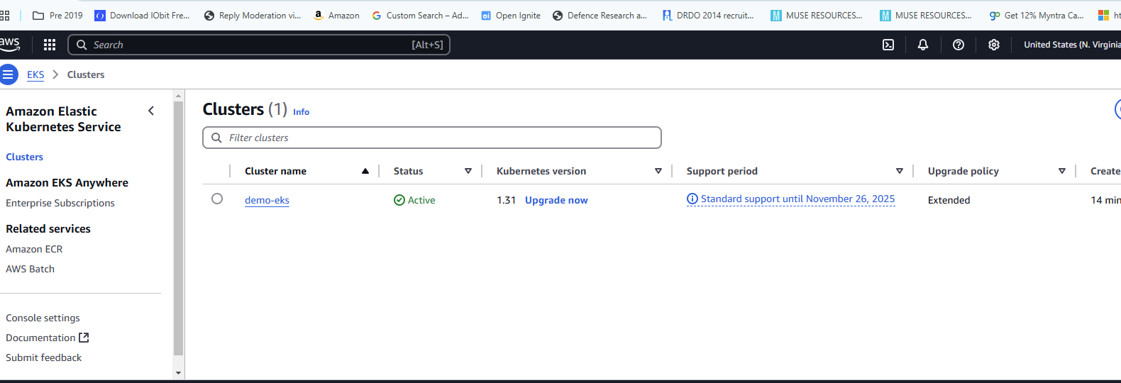1121x383 pixels.
Task: Sort by Support period column arrow
Action: point(900,171)
